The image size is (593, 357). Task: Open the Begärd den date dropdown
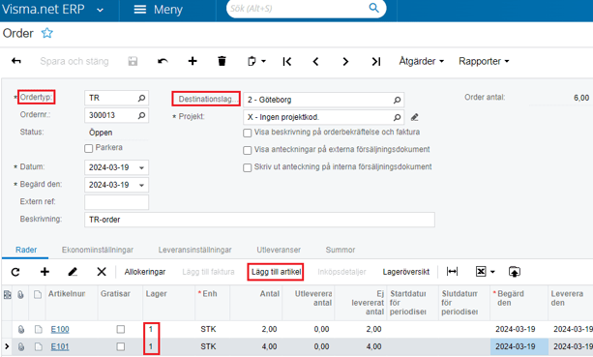point(141,185)
